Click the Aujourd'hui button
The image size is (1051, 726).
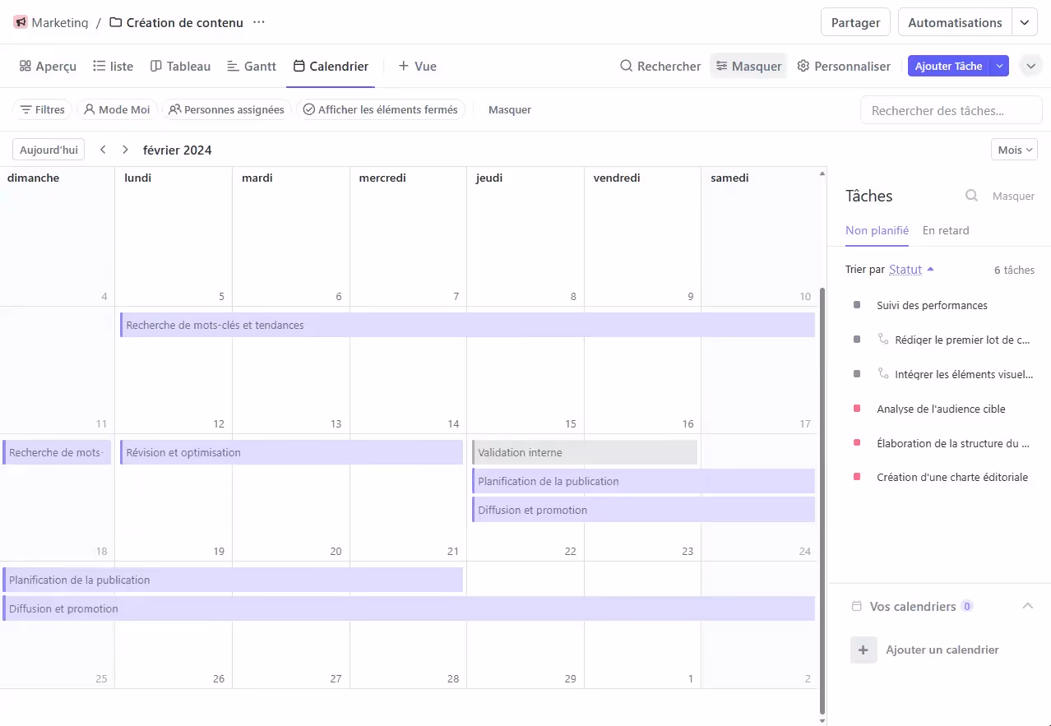(x=49, y=150)
